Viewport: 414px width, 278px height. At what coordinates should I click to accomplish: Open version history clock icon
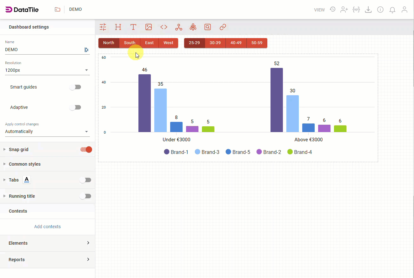332,10
